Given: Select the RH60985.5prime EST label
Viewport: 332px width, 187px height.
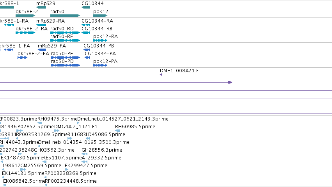Looking at the screenshot, I should pos(135,127).
